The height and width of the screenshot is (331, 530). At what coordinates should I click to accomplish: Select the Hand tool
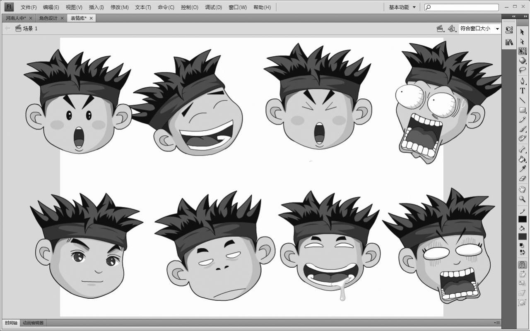(x=522, y=189)
